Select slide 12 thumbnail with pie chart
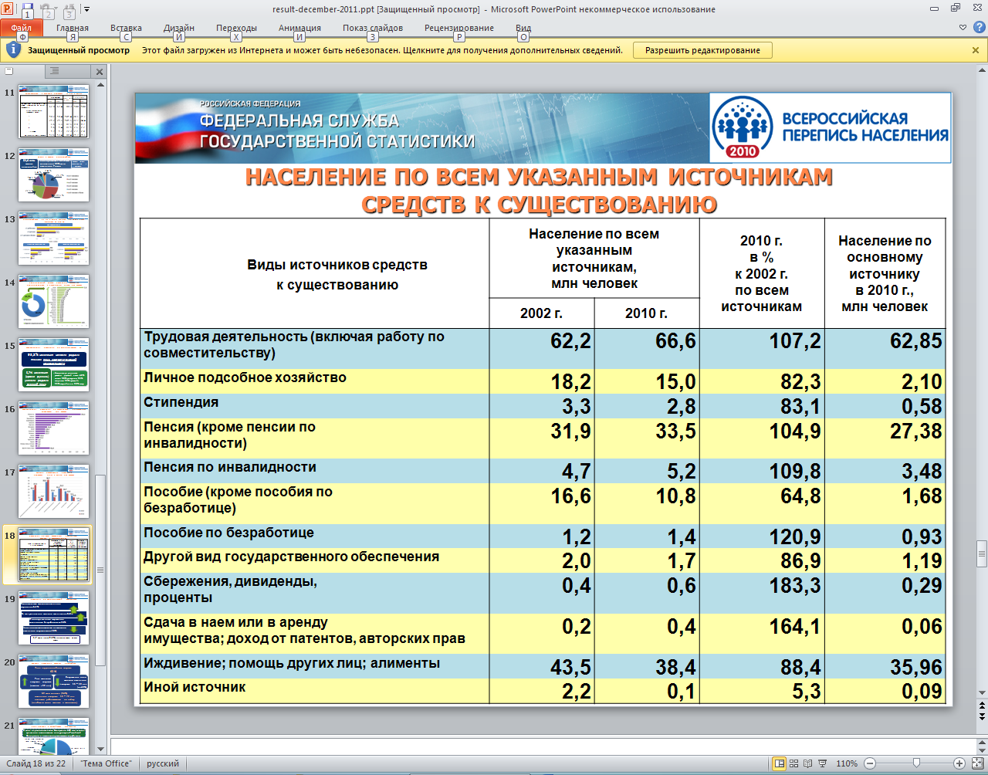This screenshot has height=775, width=988. [x=53, y=174]
